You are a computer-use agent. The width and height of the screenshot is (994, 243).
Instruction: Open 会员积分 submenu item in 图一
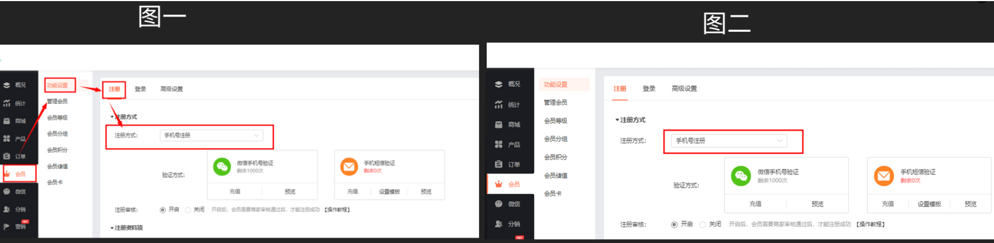pyautogui.click(x=57, y=150)
